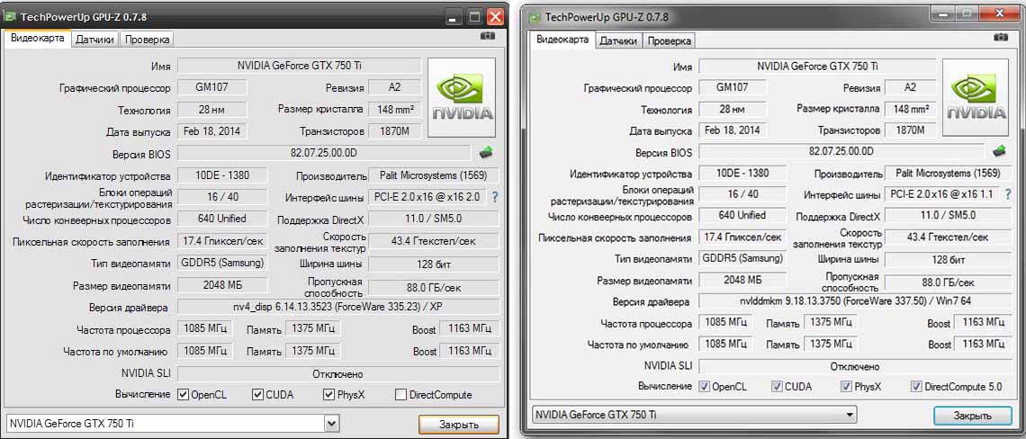Click the camera screenshot icon in left GPU-Z window

(x=488, y=36)
